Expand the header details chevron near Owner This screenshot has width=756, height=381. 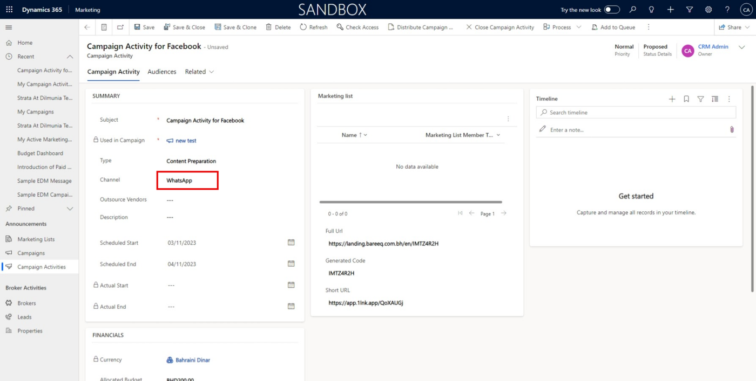(742, 47)
